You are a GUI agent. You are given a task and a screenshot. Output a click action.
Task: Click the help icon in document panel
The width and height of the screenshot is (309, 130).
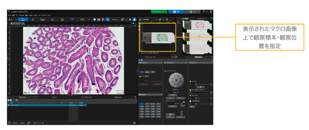[x=135, y=97]
